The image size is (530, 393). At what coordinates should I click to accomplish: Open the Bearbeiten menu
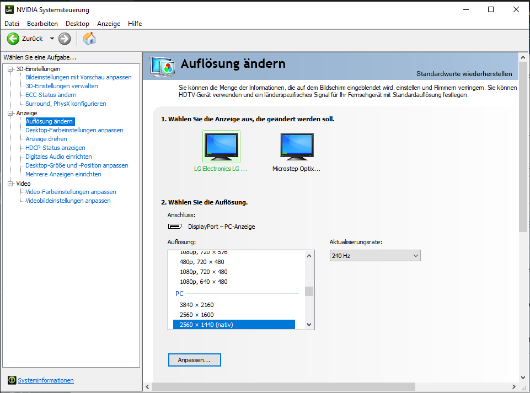pos(42,24)
